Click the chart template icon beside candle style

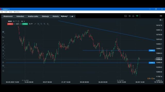click(41, 24)
